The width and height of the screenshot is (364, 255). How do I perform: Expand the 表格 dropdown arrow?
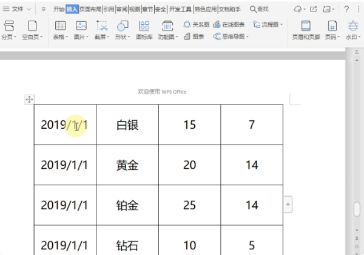point(67,36)
